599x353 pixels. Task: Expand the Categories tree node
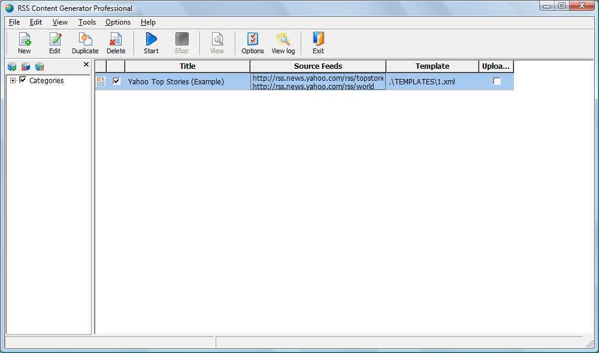[x=13, y=80]
